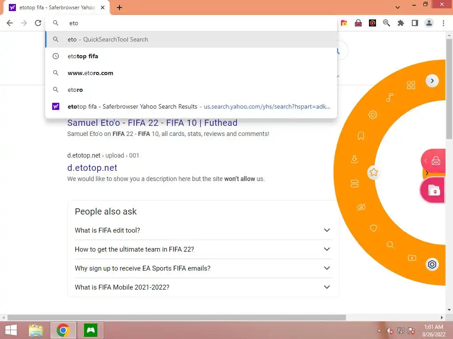Click the vertical page scrollbar thumb
453x339 pixels.
point(449,89)
